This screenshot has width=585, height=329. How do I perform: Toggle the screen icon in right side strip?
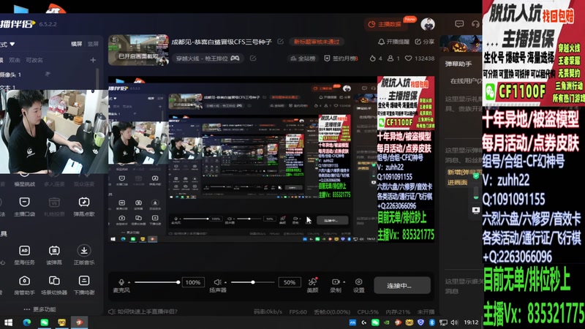(x=476, y=210)
